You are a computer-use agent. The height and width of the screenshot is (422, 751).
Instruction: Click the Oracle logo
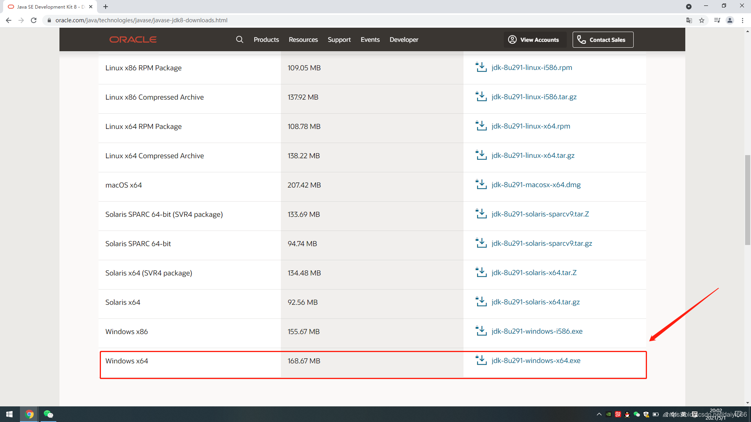pyautogui.click(x=133, y=39)
